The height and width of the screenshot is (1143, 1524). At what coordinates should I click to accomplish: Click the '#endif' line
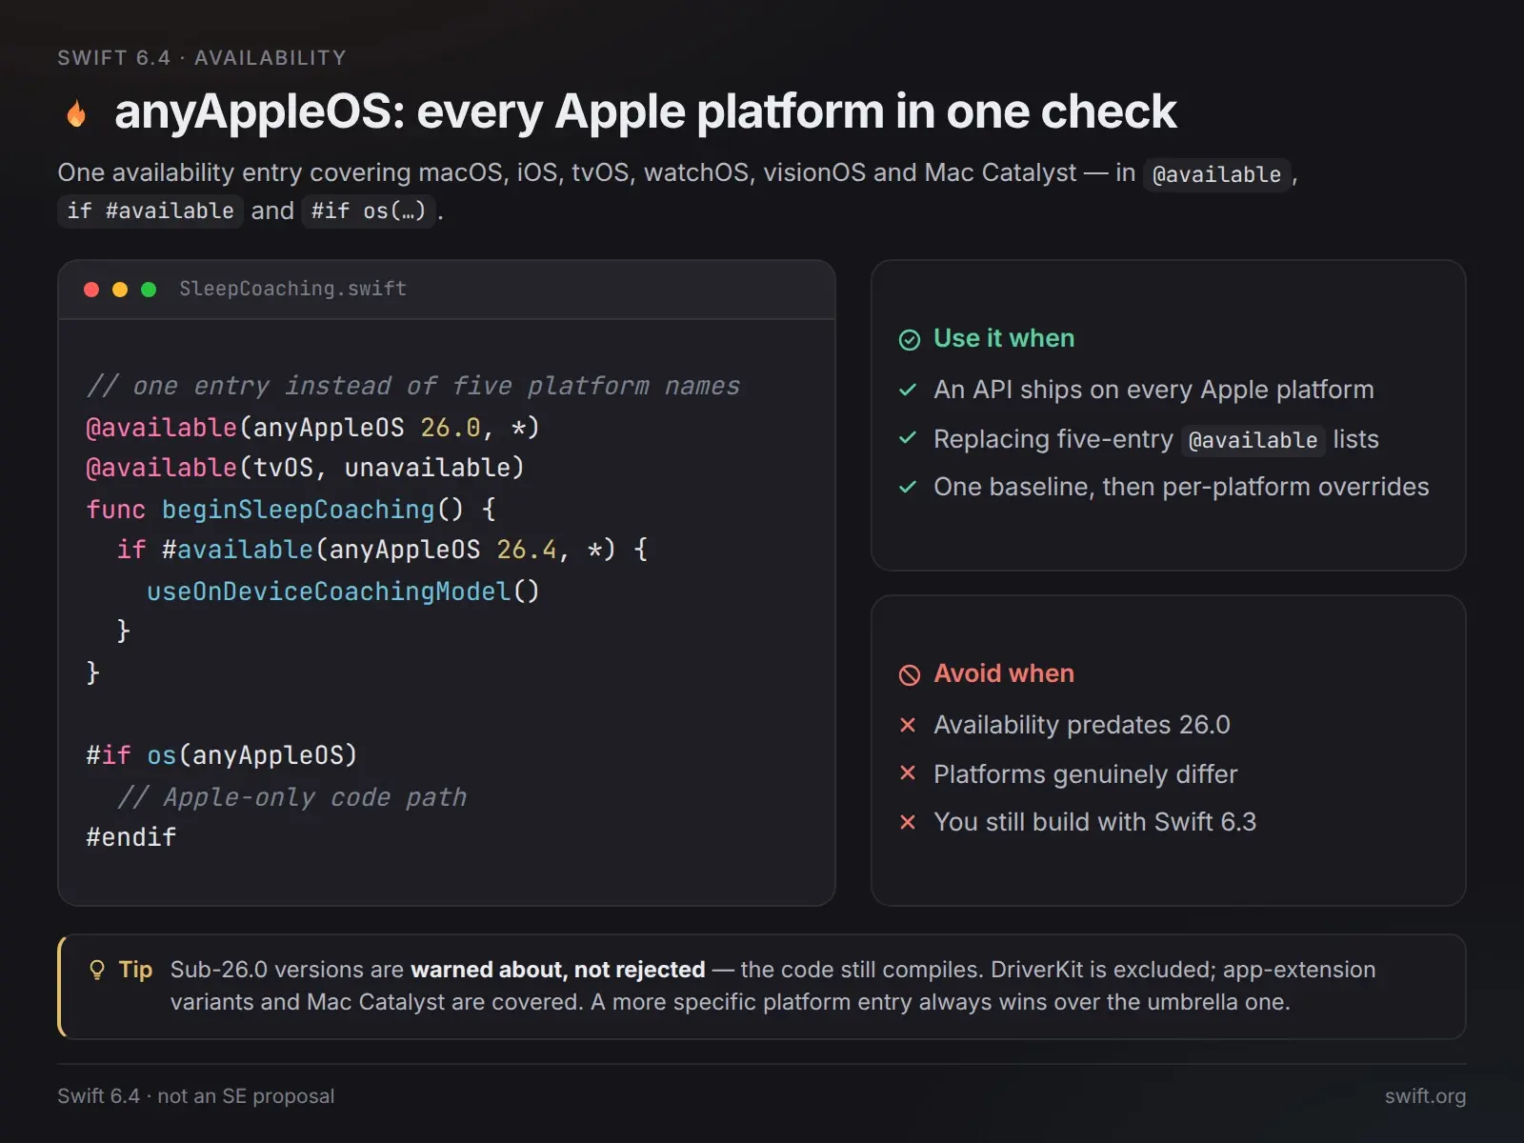(131, 837)
